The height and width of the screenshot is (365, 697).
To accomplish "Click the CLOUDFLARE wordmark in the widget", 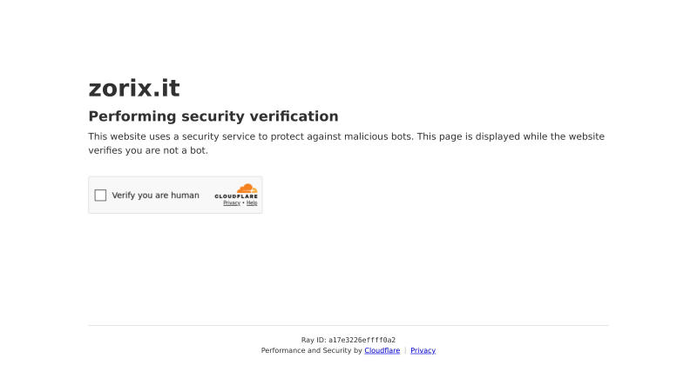I will [x=236, y=196].
